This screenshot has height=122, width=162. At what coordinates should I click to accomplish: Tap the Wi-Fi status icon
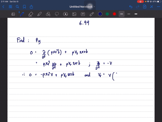coord(148,2)
